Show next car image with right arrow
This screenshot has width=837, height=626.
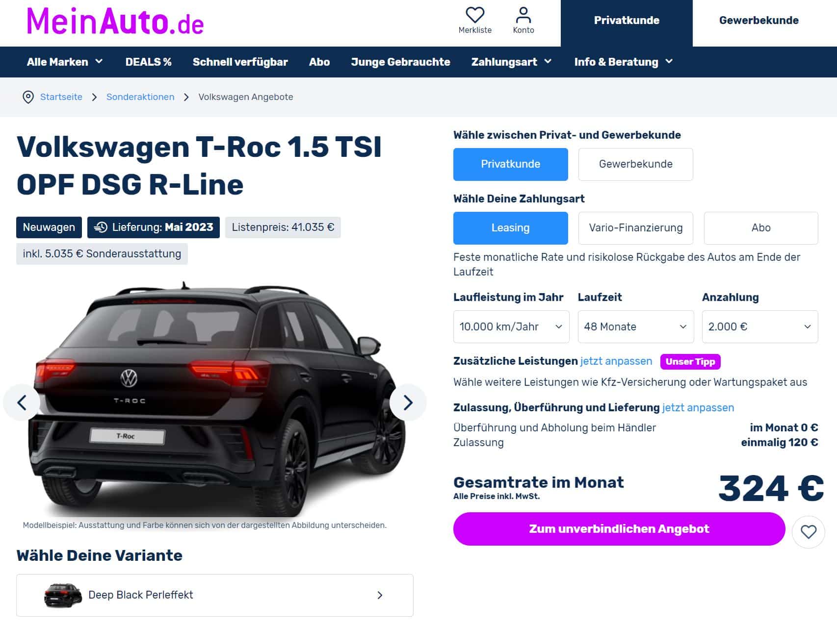pyautogui.click(x=408, y=402)
